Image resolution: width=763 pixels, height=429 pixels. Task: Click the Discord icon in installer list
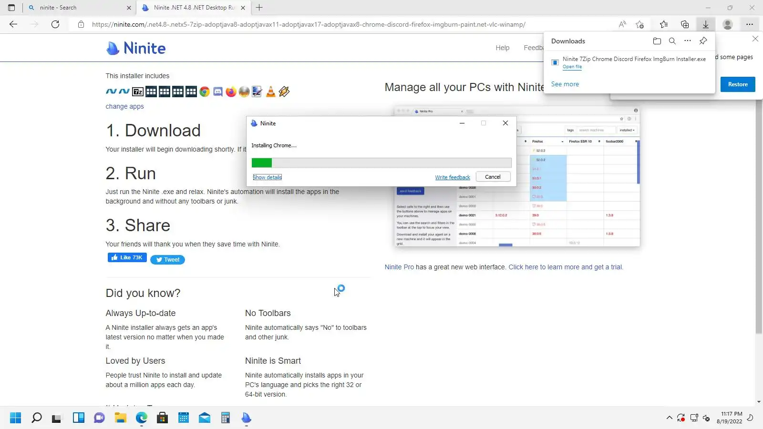(218, 92)
